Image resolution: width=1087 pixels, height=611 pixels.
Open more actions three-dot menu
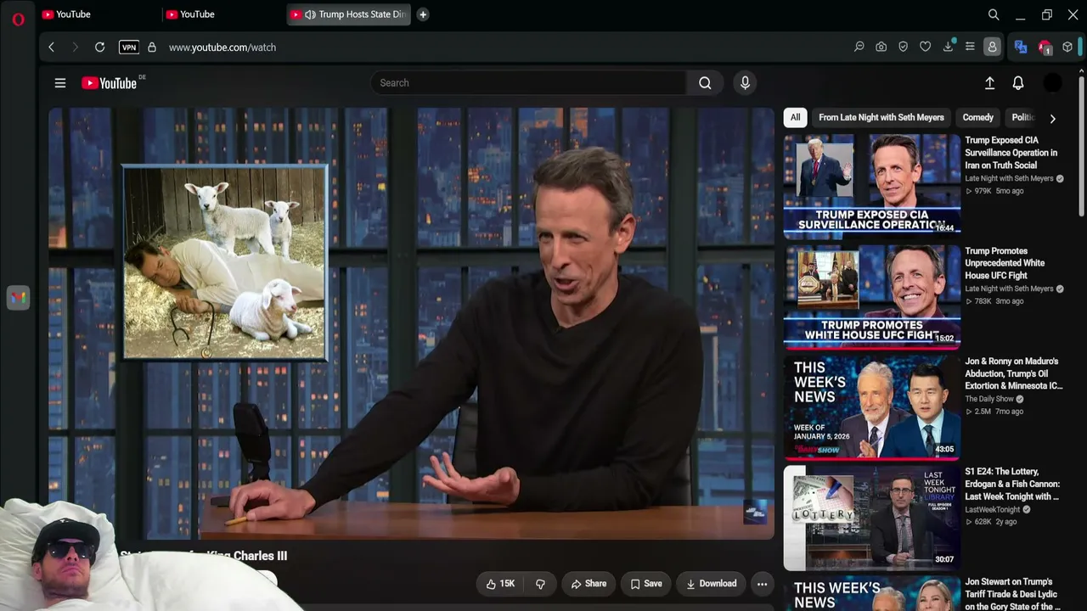point(762,584)
